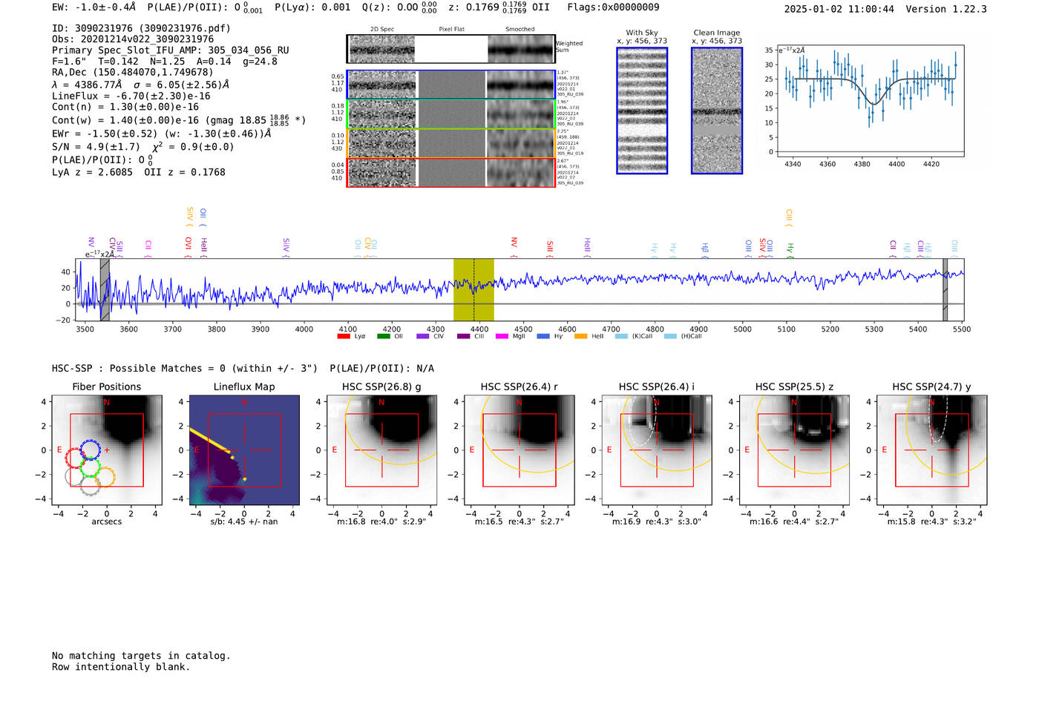Click the dark purple CIII legend swatch

click(463, 336)
